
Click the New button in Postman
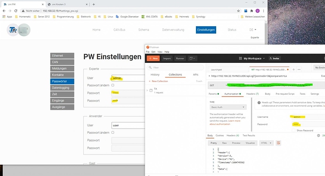point(153,59)
